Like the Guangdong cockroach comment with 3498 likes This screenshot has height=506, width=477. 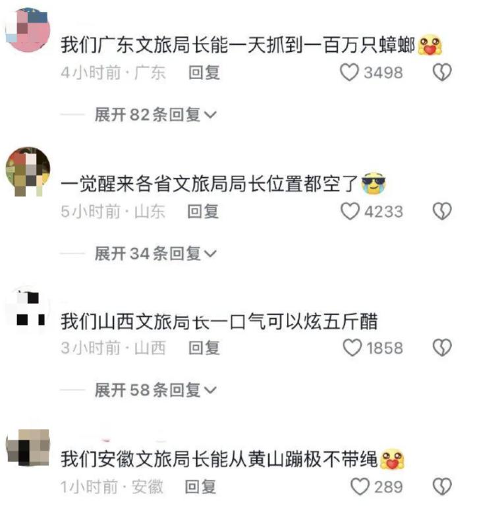coord(349,72)
